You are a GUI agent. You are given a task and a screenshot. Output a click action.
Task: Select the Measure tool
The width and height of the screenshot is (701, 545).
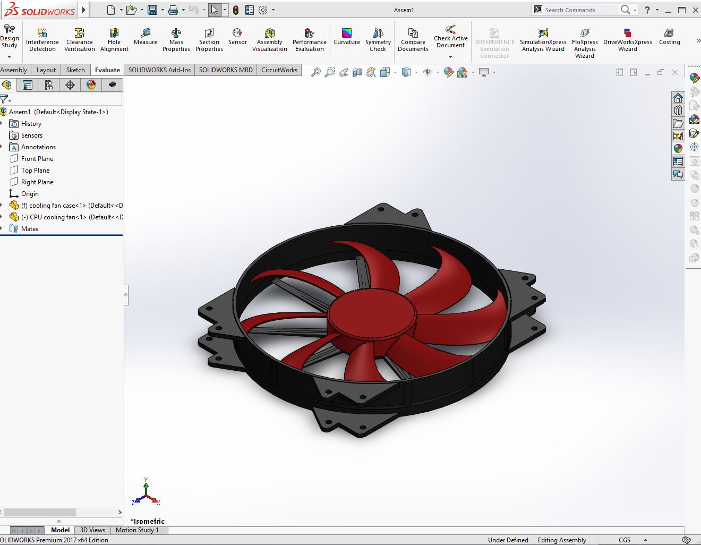pyautogui.click(x=146, y=37)
